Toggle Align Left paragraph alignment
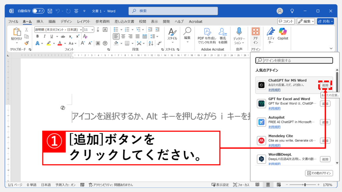Image resolution: width=342 pixels, height=192 pixels. 116,36
